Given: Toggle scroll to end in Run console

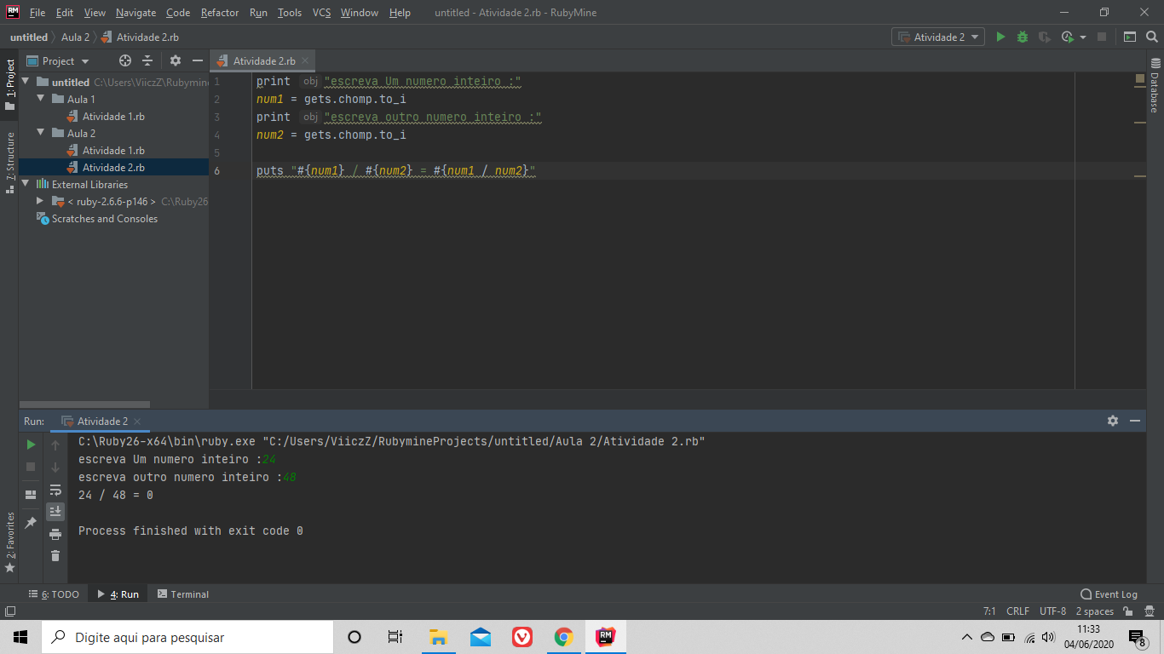Looking at the screenshot, I should 55,511.
